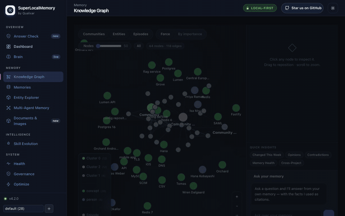
Task: Open the Memories database icon
Action: pyautogui.click(x=8, y=87)
